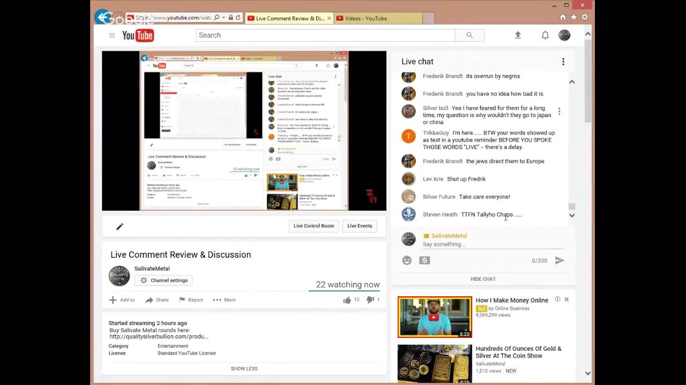The height and width of the screenshot is (385, 686).
Task: Open the browser favorites star
Action: point(573,18)
